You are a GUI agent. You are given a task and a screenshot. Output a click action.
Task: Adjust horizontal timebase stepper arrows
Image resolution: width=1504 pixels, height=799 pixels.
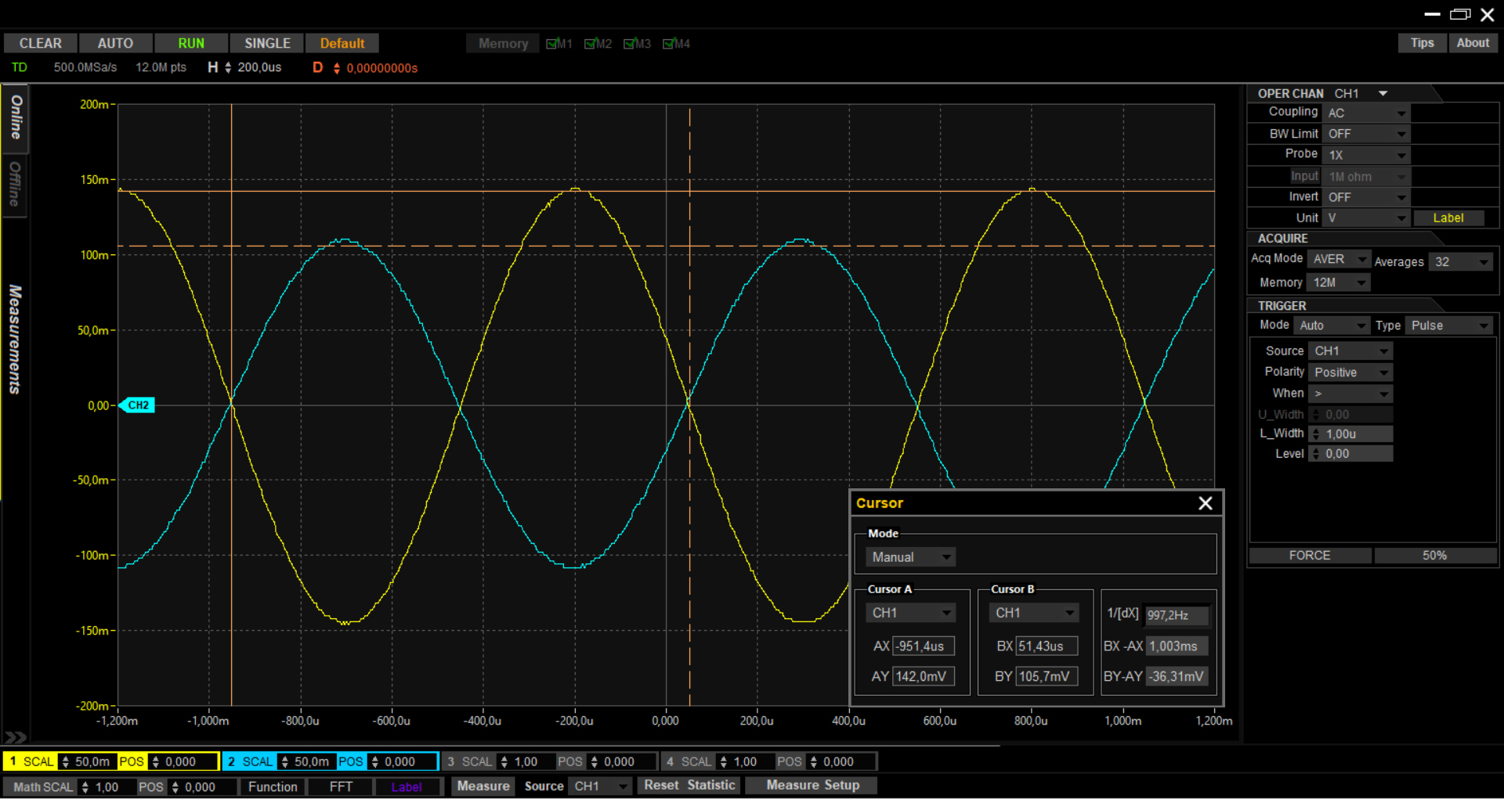(228, 68)
